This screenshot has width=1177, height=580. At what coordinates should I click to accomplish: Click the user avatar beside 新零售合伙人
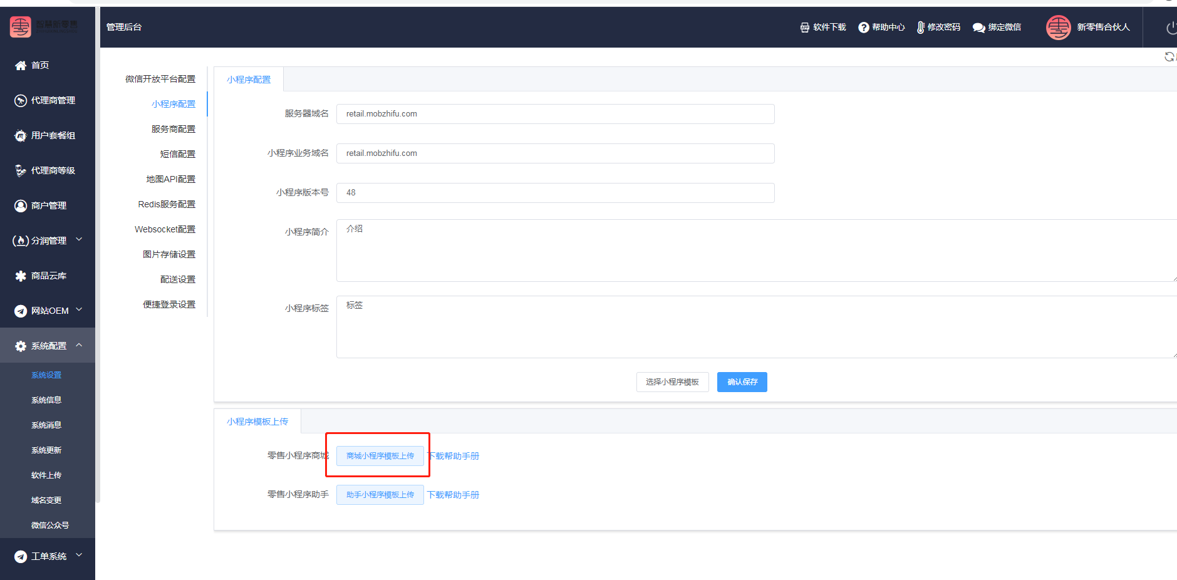pos(1059,28)
